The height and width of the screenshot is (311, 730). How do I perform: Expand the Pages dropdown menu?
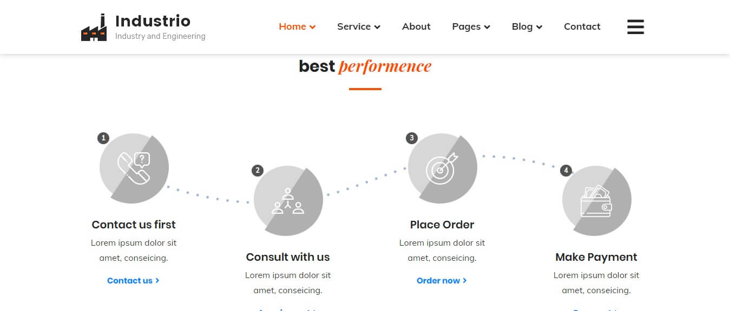coord(471,26)
